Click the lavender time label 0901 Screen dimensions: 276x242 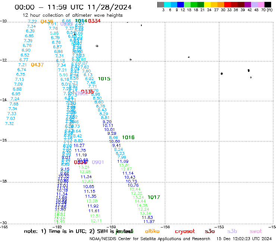click(98, 162)
